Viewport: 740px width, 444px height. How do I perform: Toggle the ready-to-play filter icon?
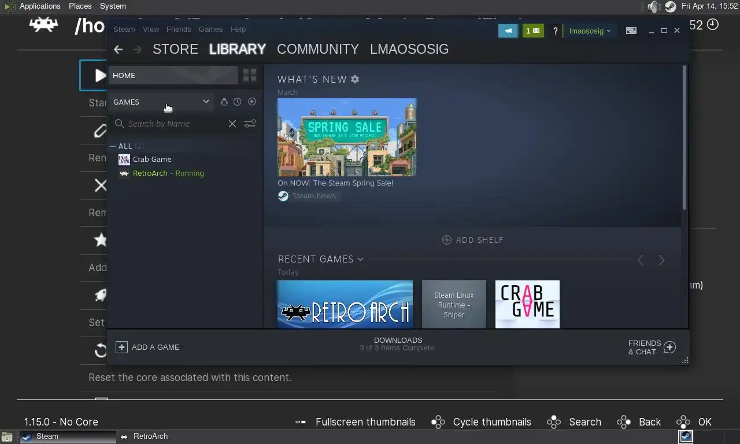[252, 102]
